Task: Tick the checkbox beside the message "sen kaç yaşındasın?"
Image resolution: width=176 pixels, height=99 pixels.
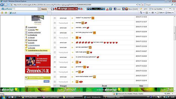Action: [x=55, y=48]
